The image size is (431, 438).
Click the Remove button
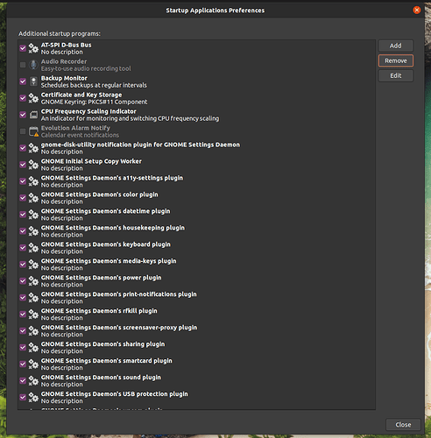396,60
